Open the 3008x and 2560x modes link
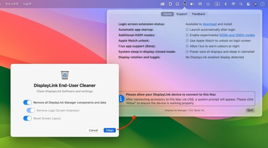The height and width of the screenshot is (148, 268). coord(237,35)
